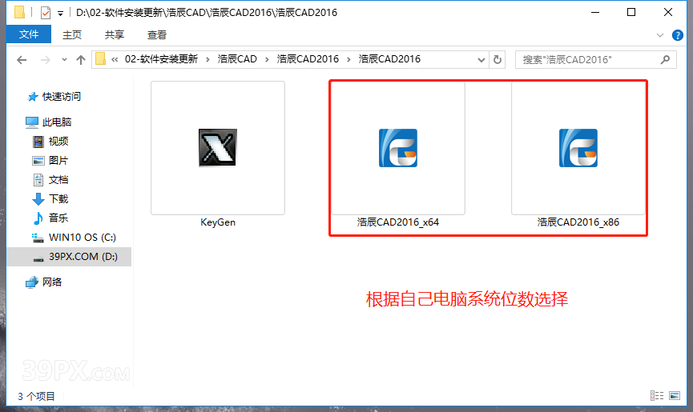Click the 音乐 note icon in sidebar
The width and height of the screenshot is (693, 412).
[x=38, y=218]
